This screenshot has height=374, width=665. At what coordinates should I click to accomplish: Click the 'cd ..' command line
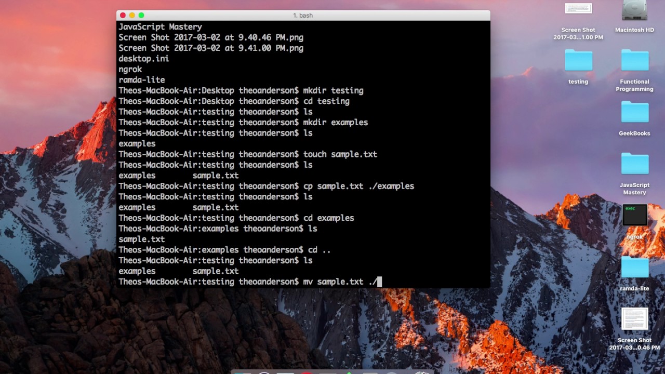(224, 250)
